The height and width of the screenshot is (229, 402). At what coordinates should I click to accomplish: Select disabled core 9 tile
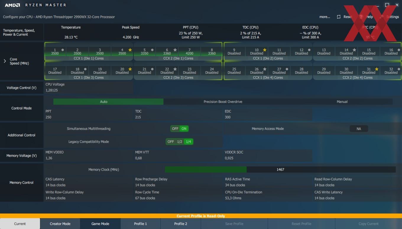[234, 52]
